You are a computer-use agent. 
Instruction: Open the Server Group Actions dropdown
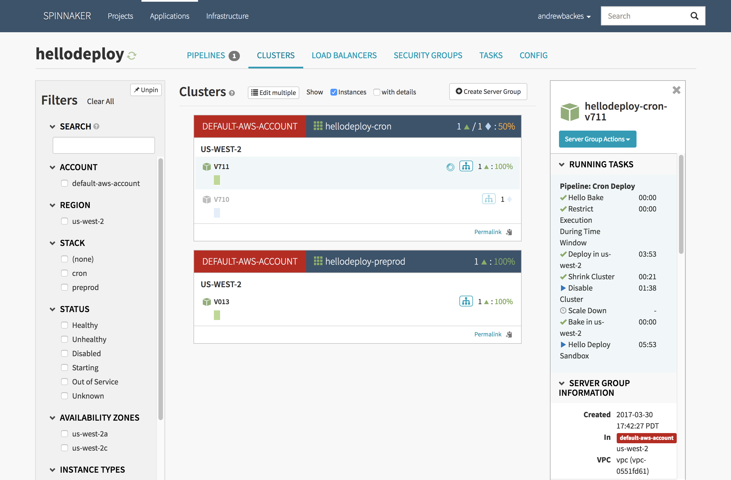[597, 139]
